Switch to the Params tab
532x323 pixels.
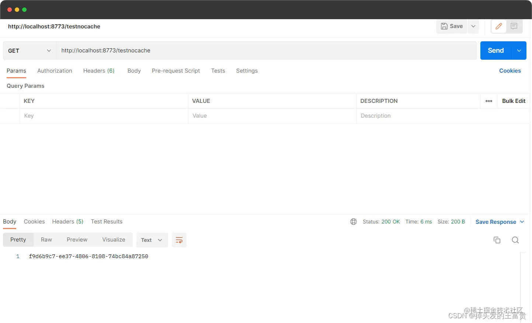click(x=16, y=71)
